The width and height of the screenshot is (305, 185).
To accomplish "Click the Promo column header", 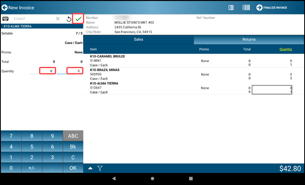I will (x=204, y=49).
